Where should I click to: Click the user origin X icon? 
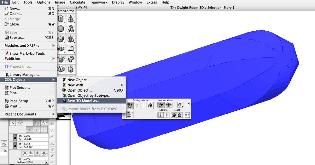coord(13,123)
